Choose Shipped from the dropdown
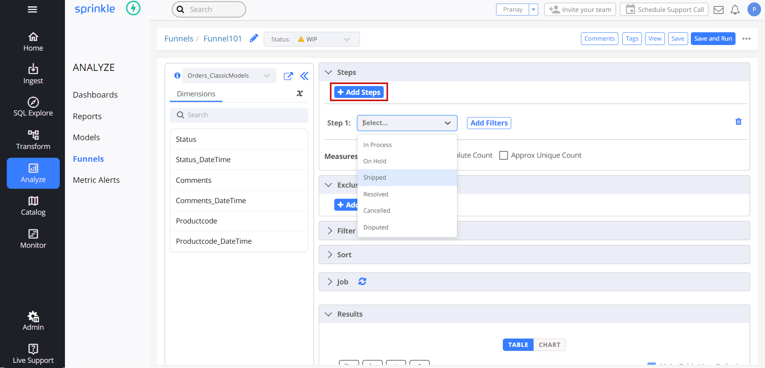Image resolution: width=765 pixels, height=368 pixels. (x=407, y=177)
